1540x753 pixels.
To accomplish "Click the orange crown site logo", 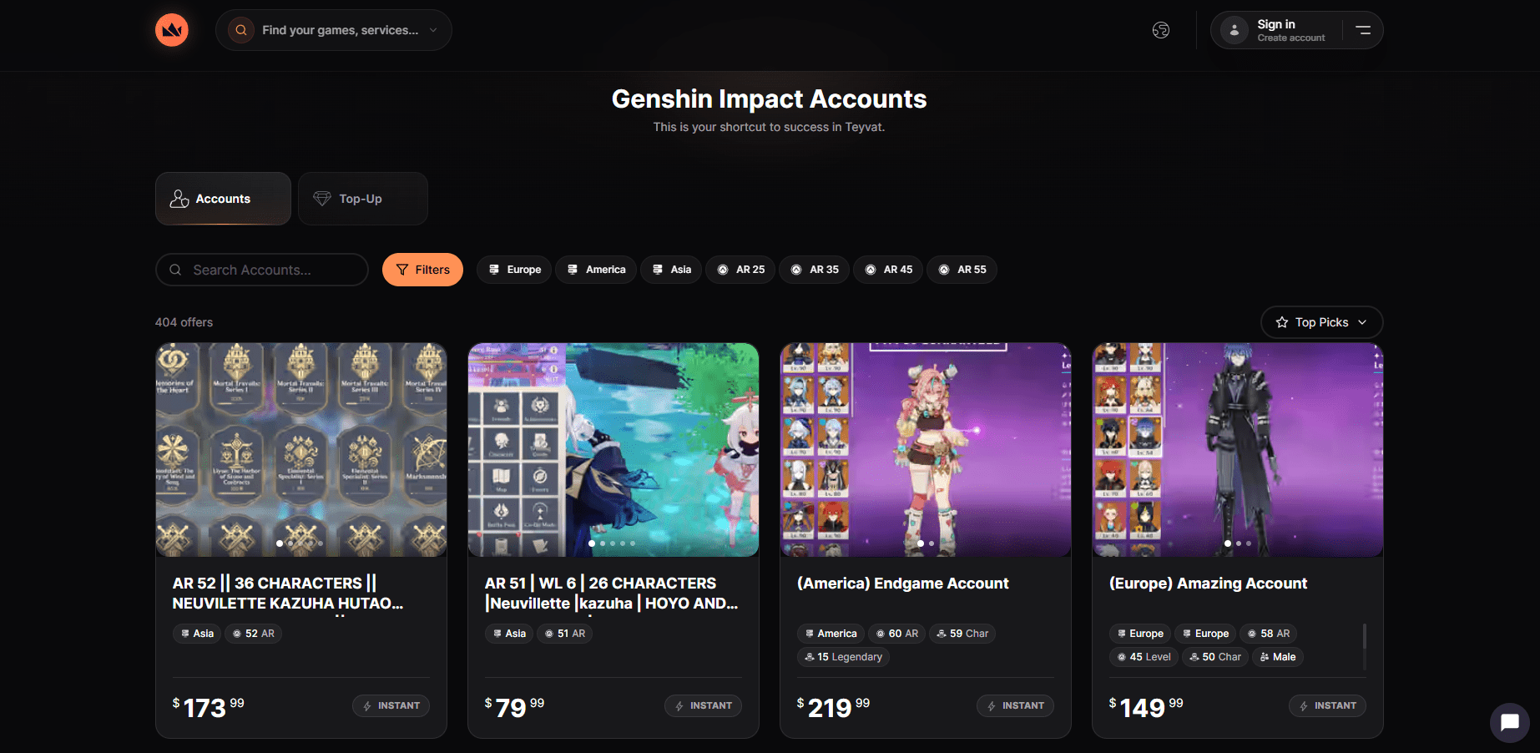I will (172, 30).
